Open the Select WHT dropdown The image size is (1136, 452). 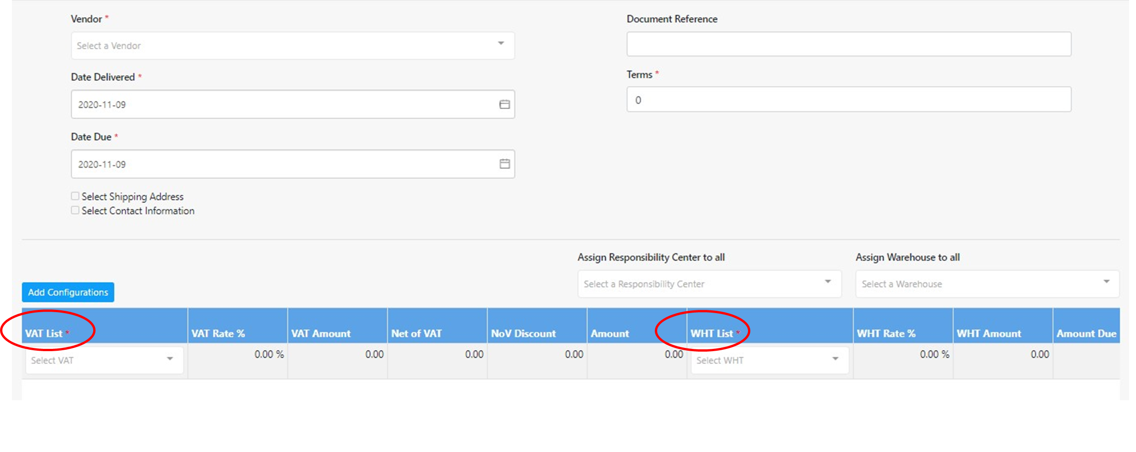769,360
